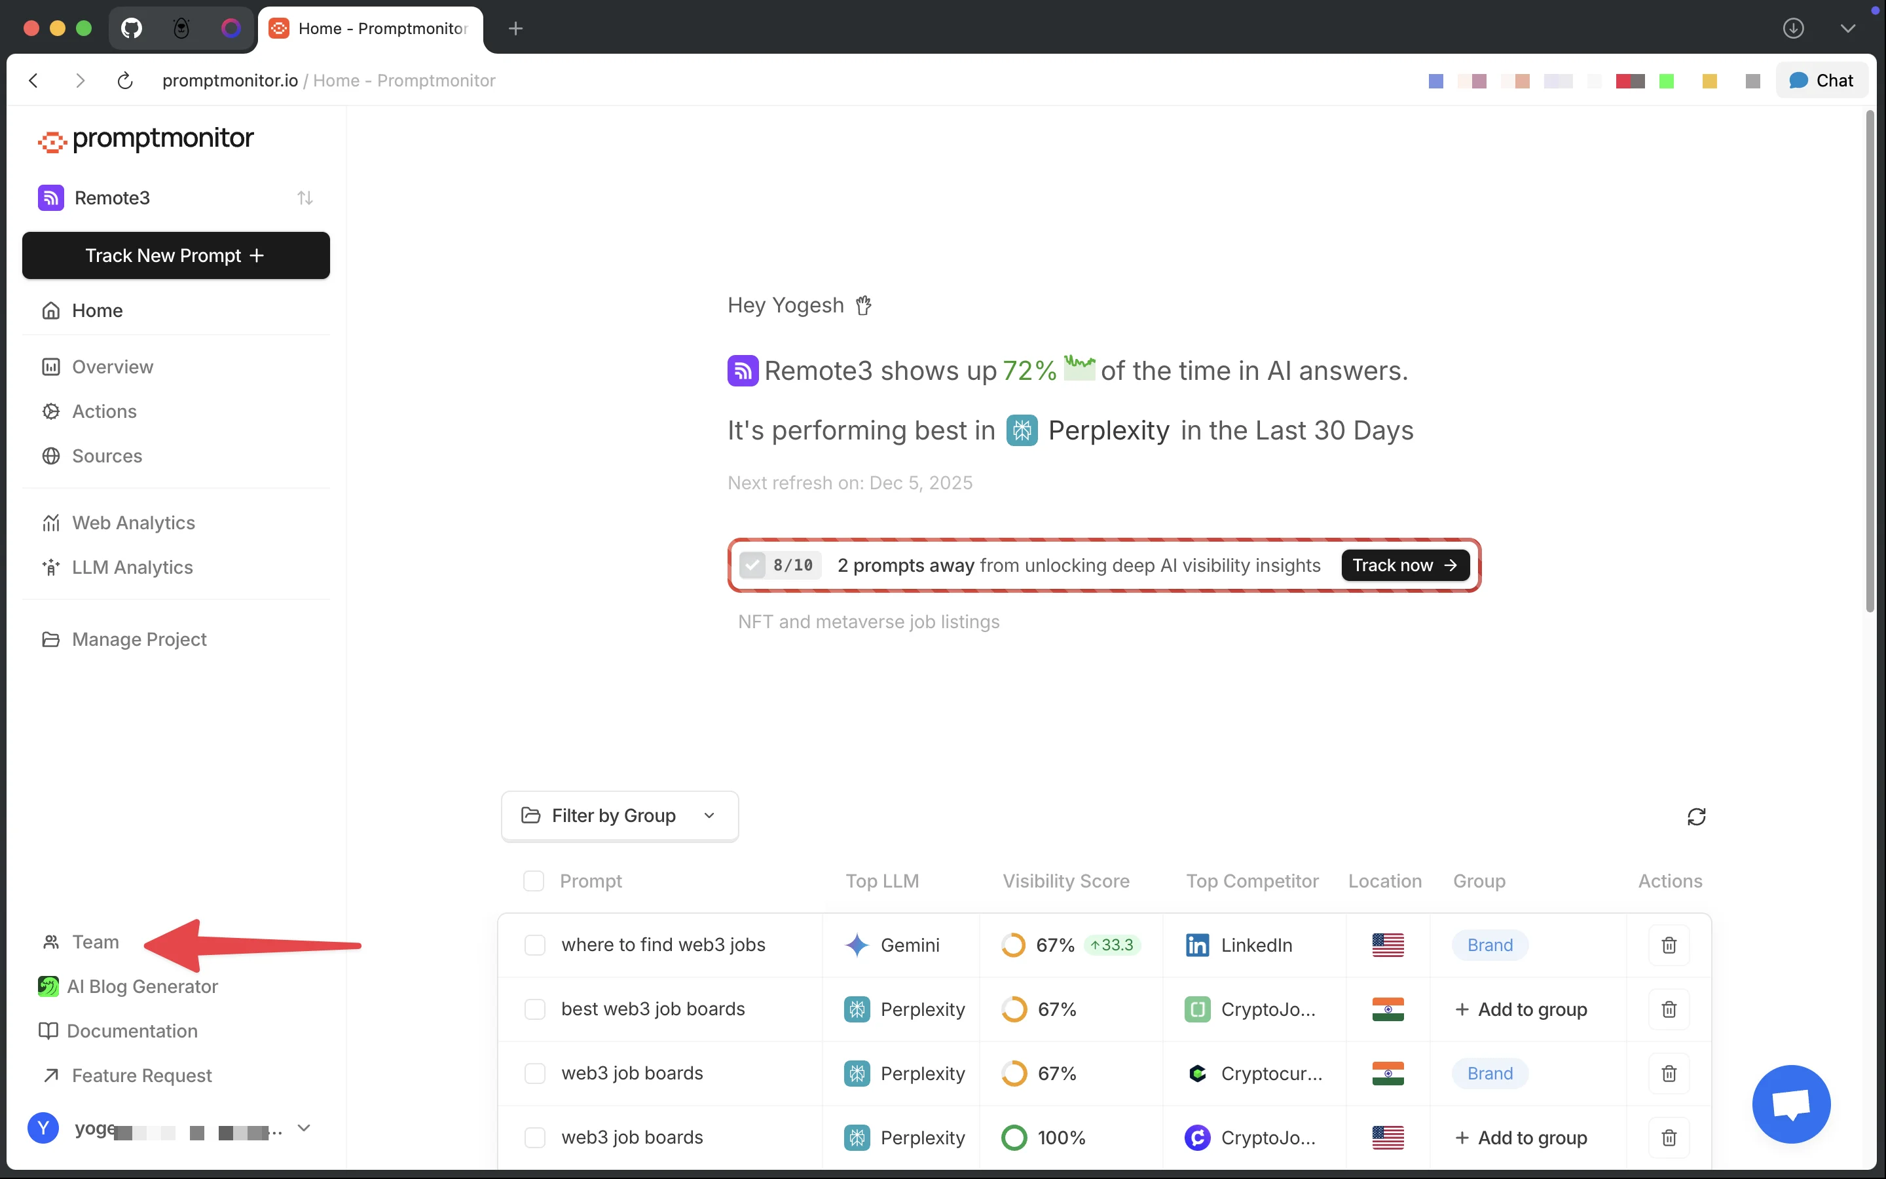The width and height of the screenshot is (1886, 1179).
Task: Click the delete icon for 'best web3 job boards'
Action: [1669, 1009]
